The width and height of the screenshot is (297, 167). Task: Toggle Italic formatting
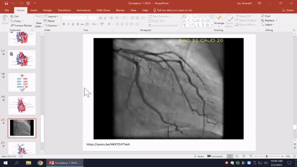click(x=68, y=24)
